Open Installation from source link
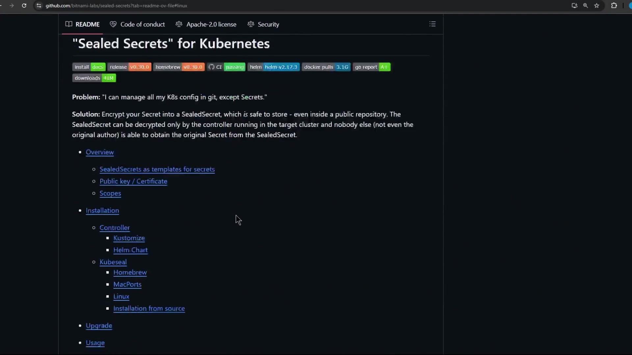Image resolution: width=632 pixels, height=355 pixels. [x=149, y=309]
